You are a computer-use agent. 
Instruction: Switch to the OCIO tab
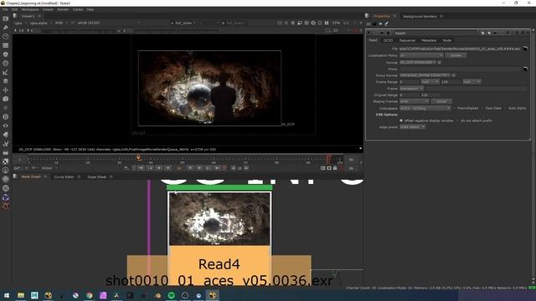click(x=388, y=41)
